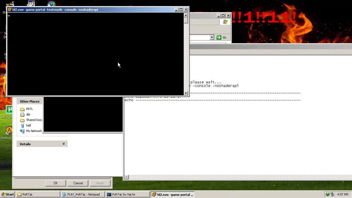Open My Network Places link

point(34,131)
